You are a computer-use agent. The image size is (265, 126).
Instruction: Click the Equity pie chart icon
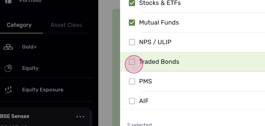coord(8,68)
